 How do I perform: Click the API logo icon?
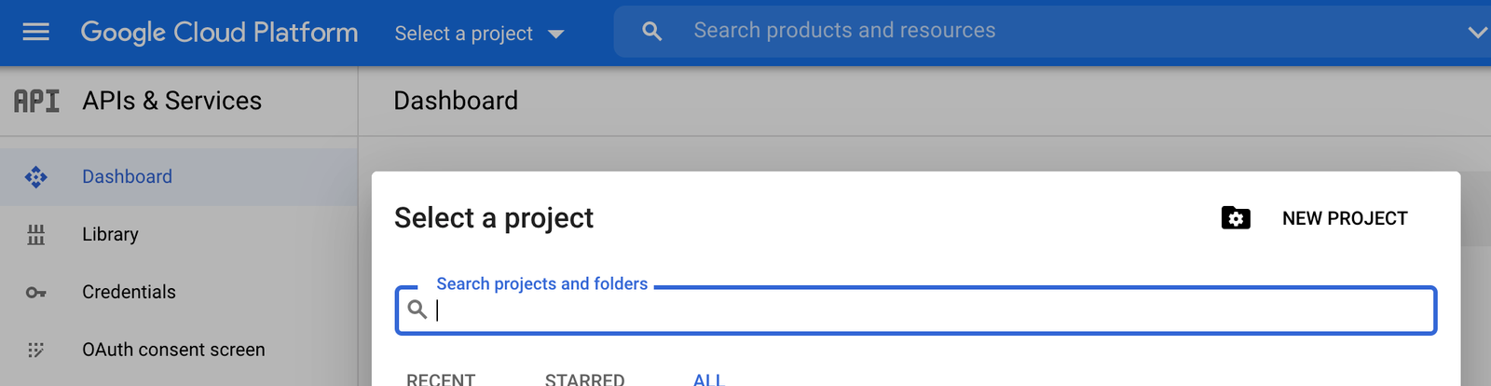36,101
